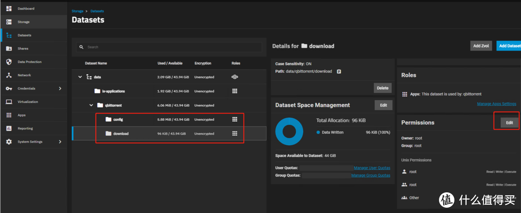
Task: Collapse the data dataset tree node
Action: (x=80, y=77)
